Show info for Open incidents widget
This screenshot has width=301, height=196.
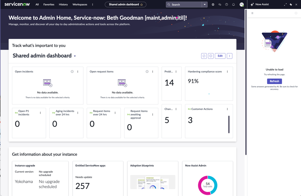[x=72, y=71]
